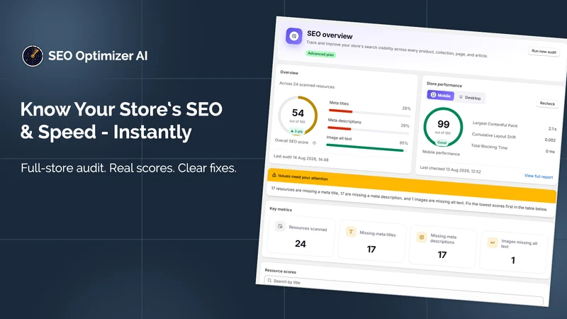Click the '3 pts' score change badge
Image resolution: width=567 pixels, height=319 pixels.
click(x=297, y=131)
